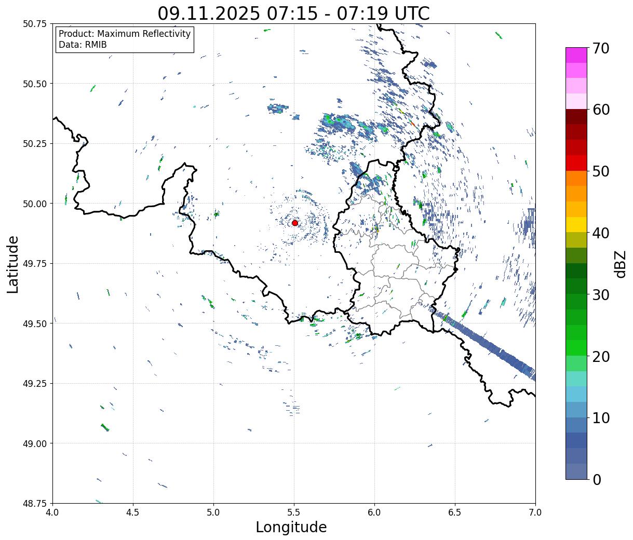Click the latitude tick label '49.25'
Screen dimensions: 633x540
pos(35,384)
